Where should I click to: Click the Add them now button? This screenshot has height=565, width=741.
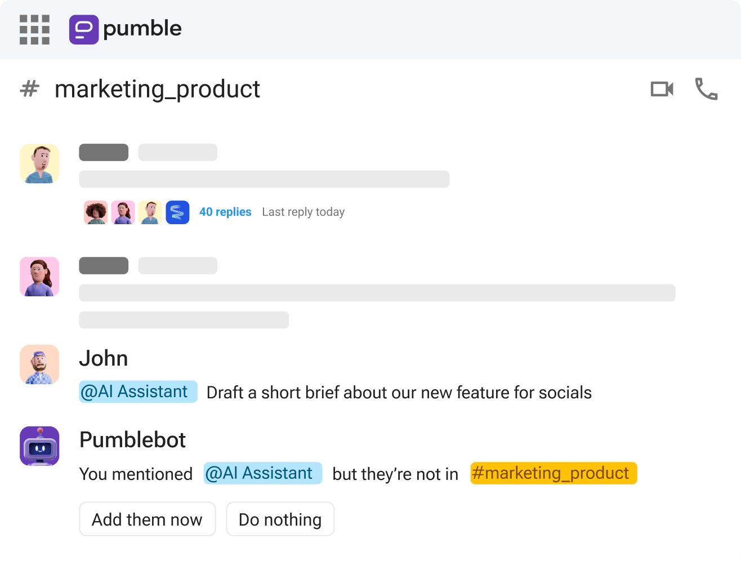pos(147,519)
